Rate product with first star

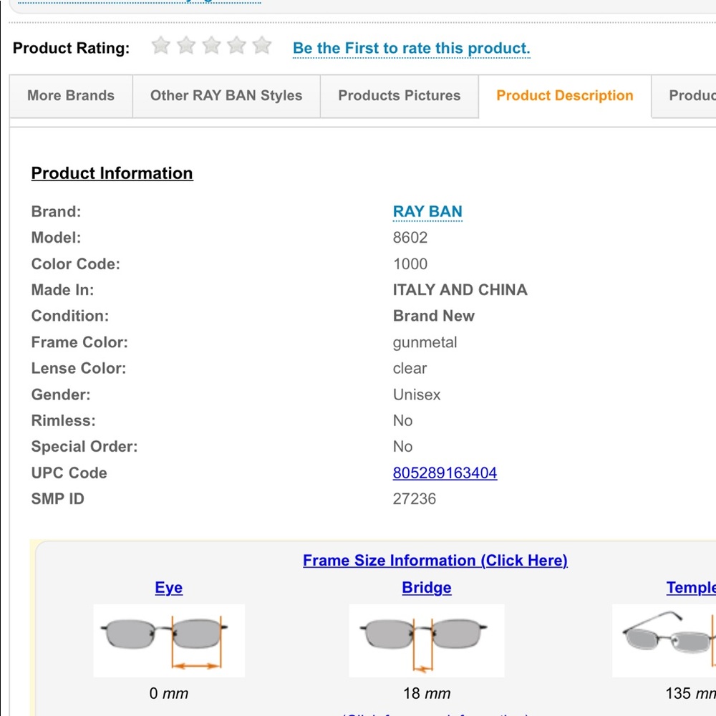[160, 45]
